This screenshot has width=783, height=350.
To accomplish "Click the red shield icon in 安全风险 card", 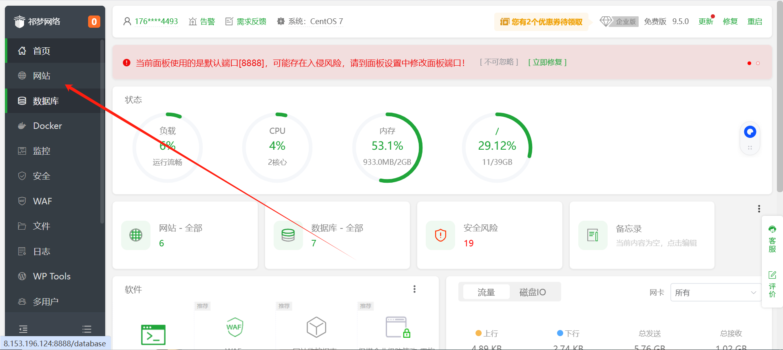I will tap(440, 235).
